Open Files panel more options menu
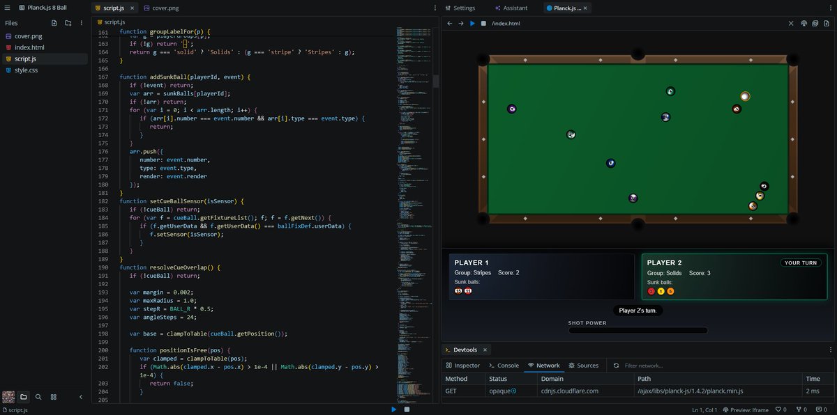The image size is (837, 415). click(x=82, y=23)
